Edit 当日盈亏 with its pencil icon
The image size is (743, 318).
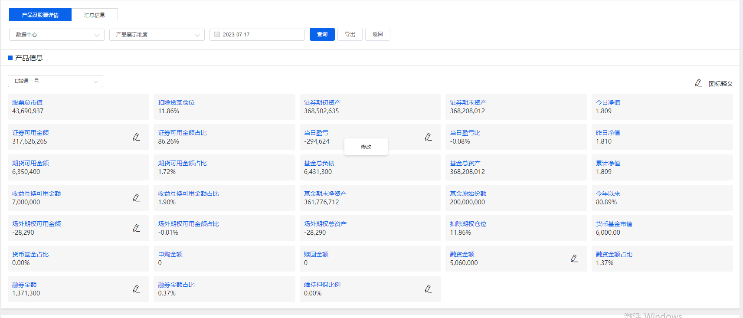428,137
